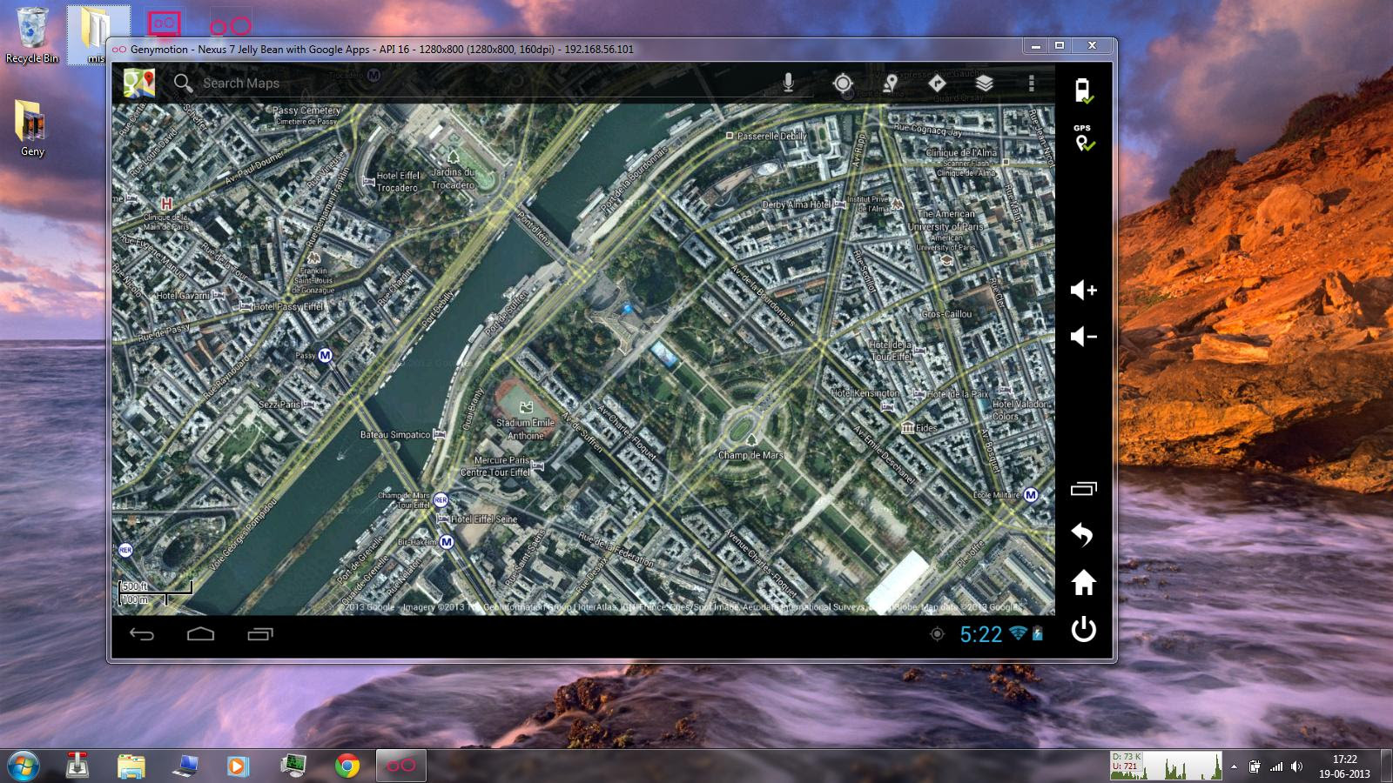Tap the Mercure Paris Centre Tour Eiffel label
1393x783 pixels.
495,466
